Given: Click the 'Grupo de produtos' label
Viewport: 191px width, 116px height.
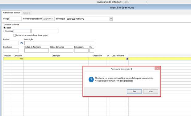Looking at the screenshot, I should pos(11,25).
